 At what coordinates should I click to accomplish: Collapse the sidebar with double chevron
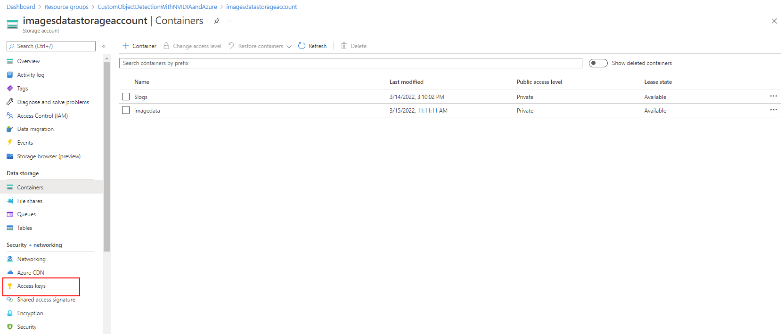(104, 46)
